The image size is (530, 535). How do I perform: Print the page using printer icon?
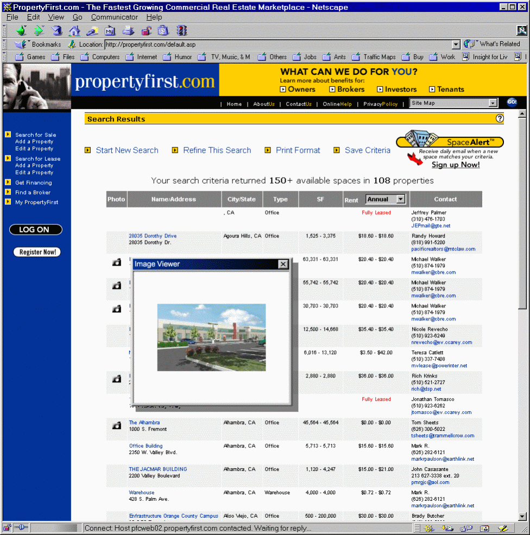tap(128, 30)
